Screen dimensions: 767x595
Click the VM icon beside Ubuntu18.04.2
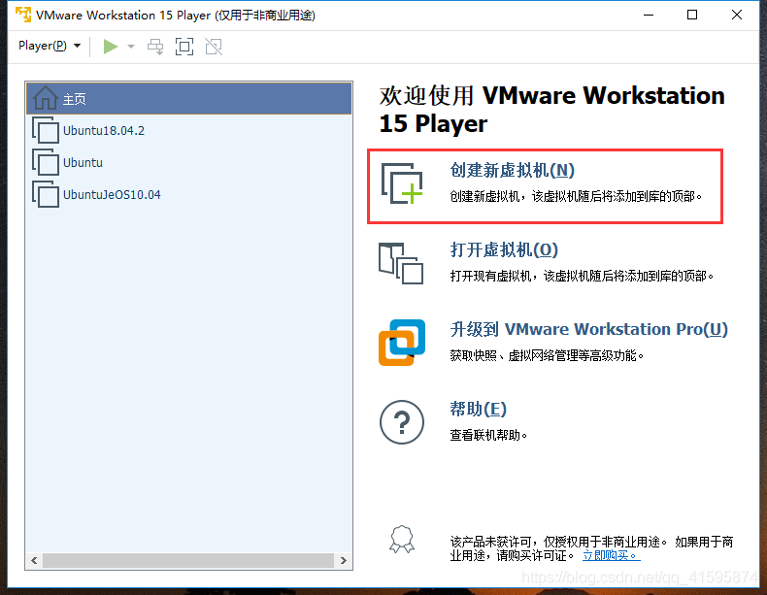46,130
